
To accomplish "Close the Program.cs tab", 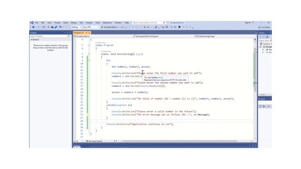I will 89,33.
